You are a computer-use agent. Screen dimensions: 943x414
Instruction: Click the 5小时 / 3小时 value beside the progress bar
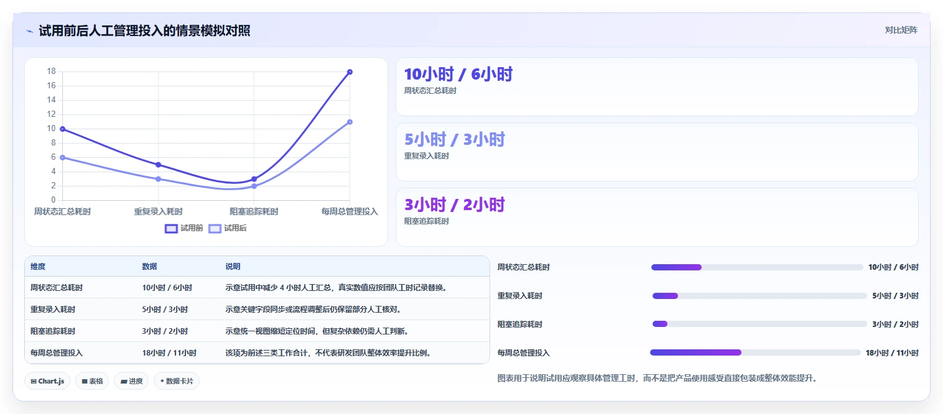(895, 296)
